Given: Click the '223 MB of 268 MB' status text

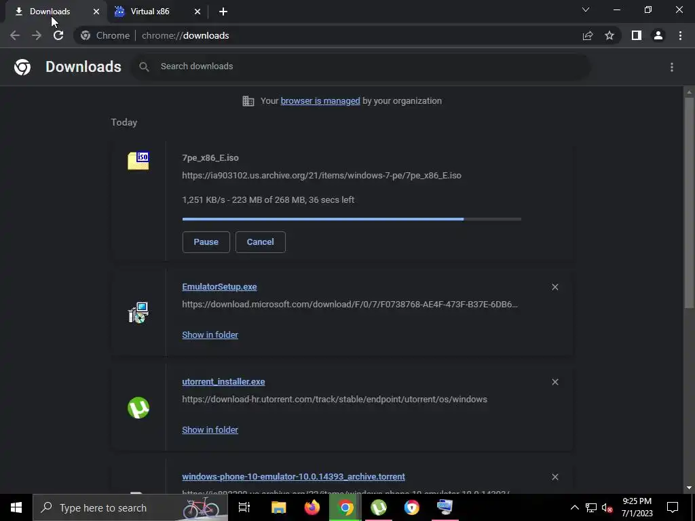Looking at the screenshot, I should click(x=269, y=200).
